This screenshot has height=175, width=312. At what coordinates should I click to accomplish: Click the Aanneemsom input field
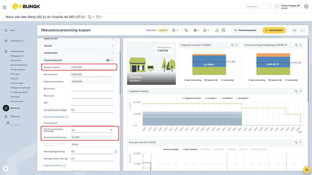(92, 74)
